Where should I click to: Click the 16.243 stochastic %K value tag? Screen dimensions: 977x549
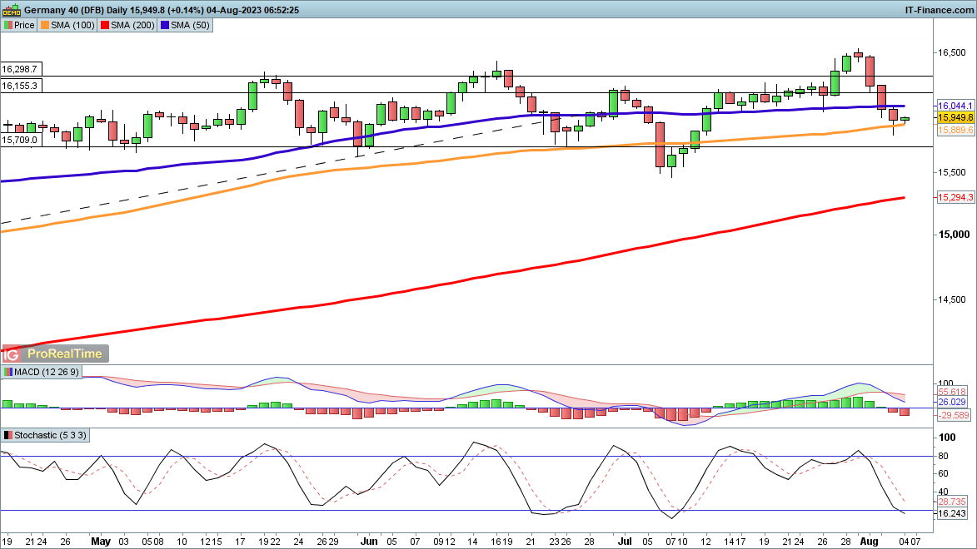pyautogui.click(x=953, y=514)
